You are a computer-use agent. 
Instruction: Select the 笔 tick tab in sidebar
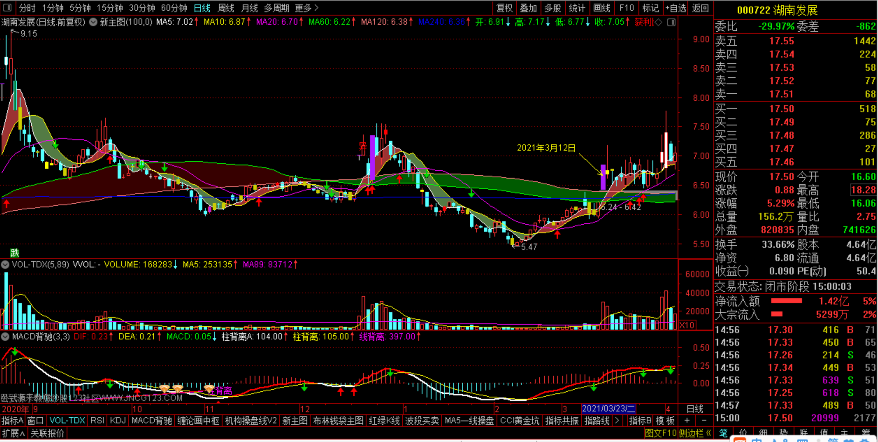[x=723, y=434]
